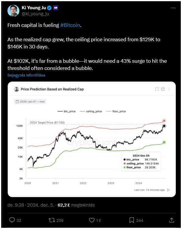Click the reply comment icon with 32

click(x=12, y=220)
